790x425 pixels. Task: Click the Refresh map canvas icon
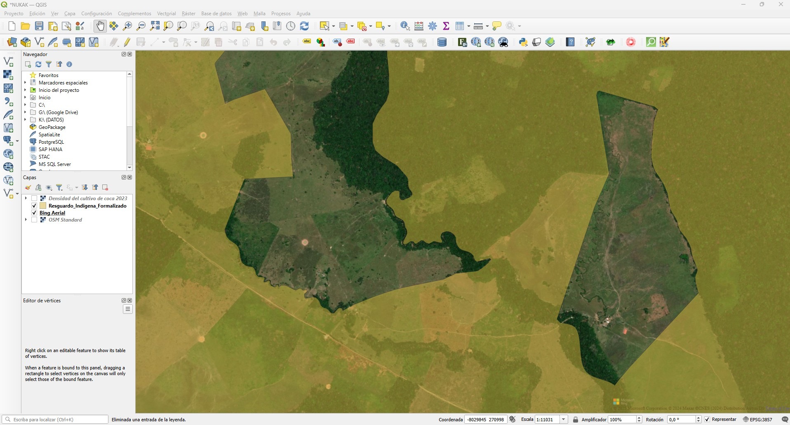click(304, 26)
